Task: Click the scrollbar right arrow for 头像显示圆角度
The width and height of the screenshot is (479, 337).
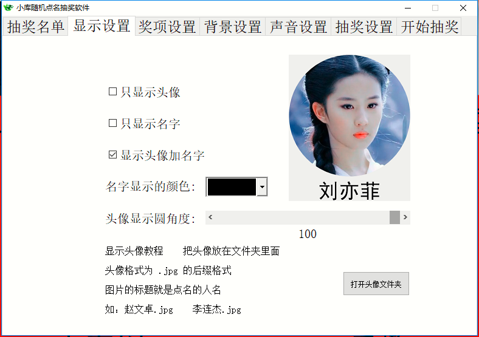Action: coord(405,217)
